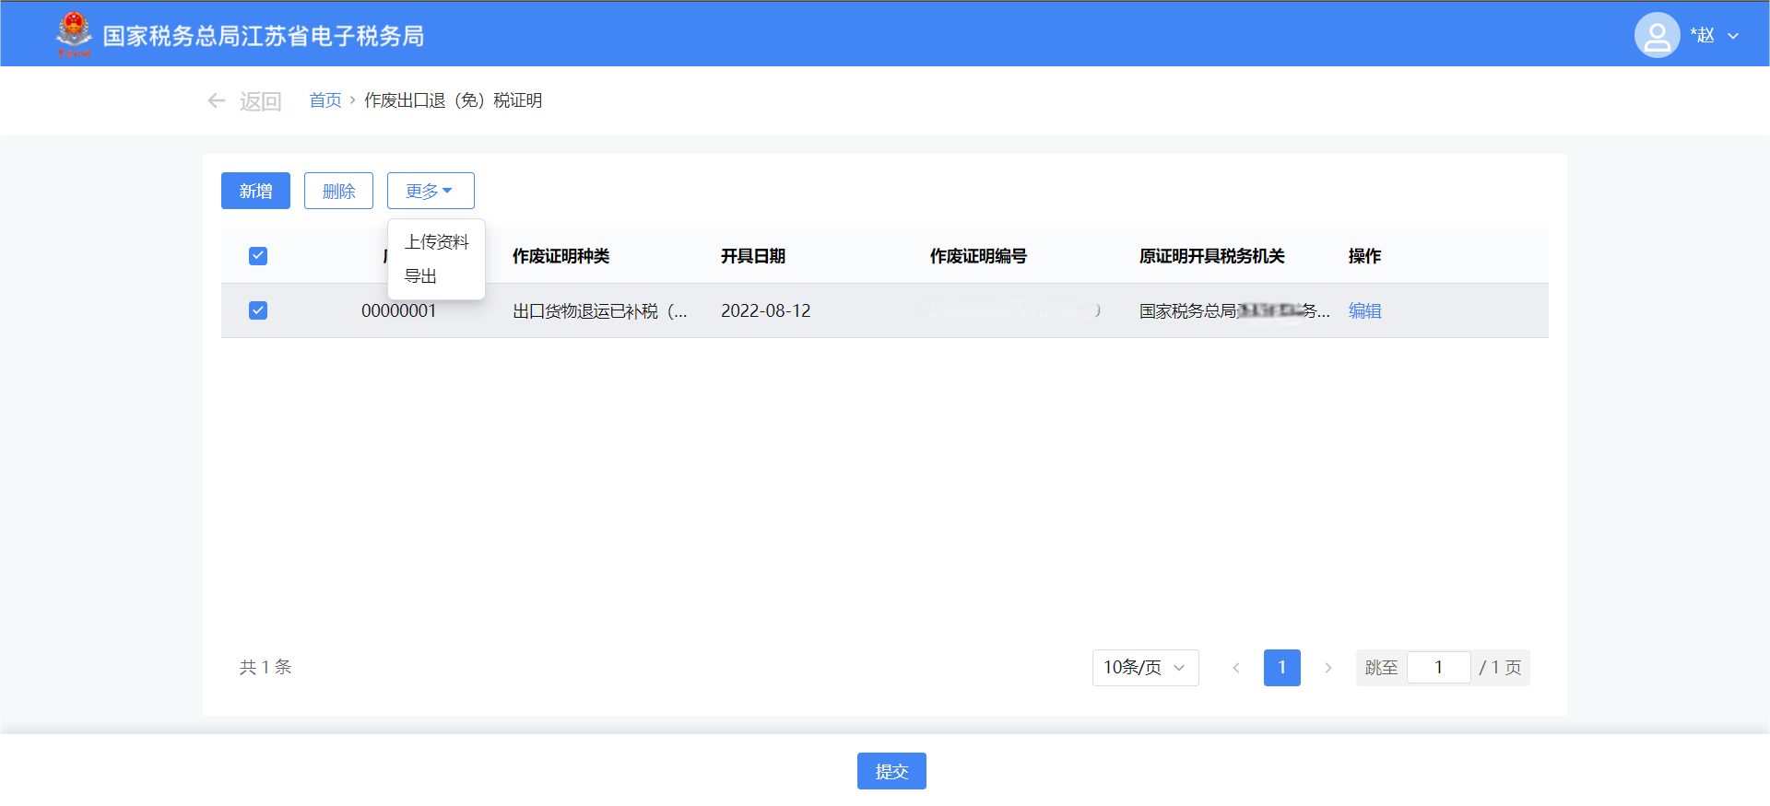The height and width of the screenshot is (806, 1770).
Task: Click the tax bureau emblem logo
Action: pos(74,34)
